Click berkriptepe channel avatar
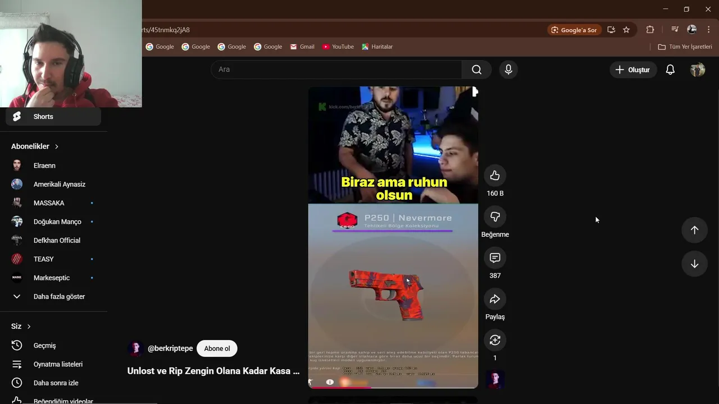The width and height of the screenshot is (719, 404). tap(135, 348)
